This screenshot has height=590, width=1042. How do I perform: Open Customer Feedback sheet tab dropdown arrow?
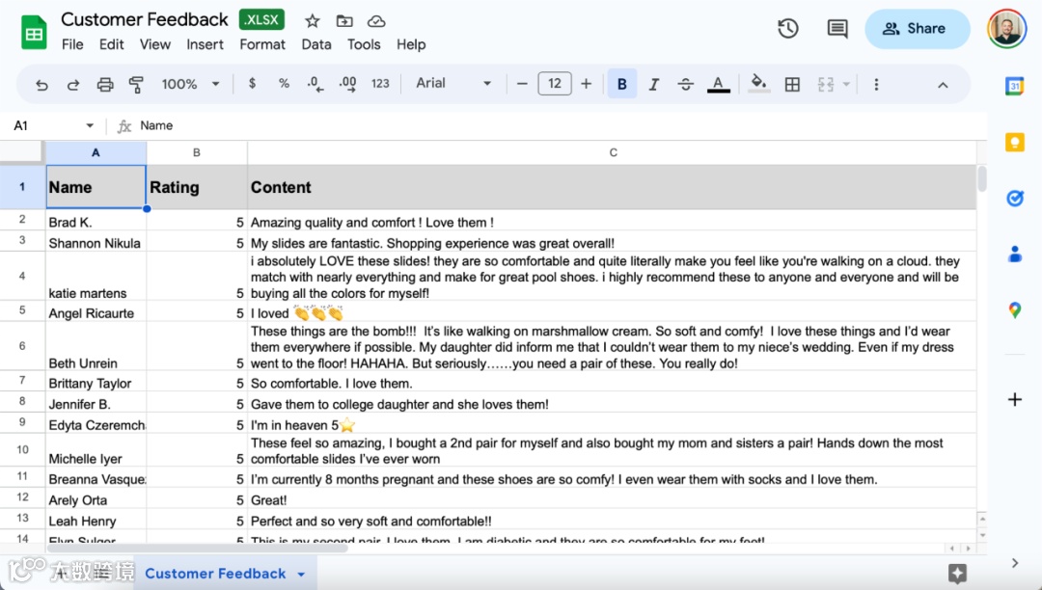pos(301,574)
